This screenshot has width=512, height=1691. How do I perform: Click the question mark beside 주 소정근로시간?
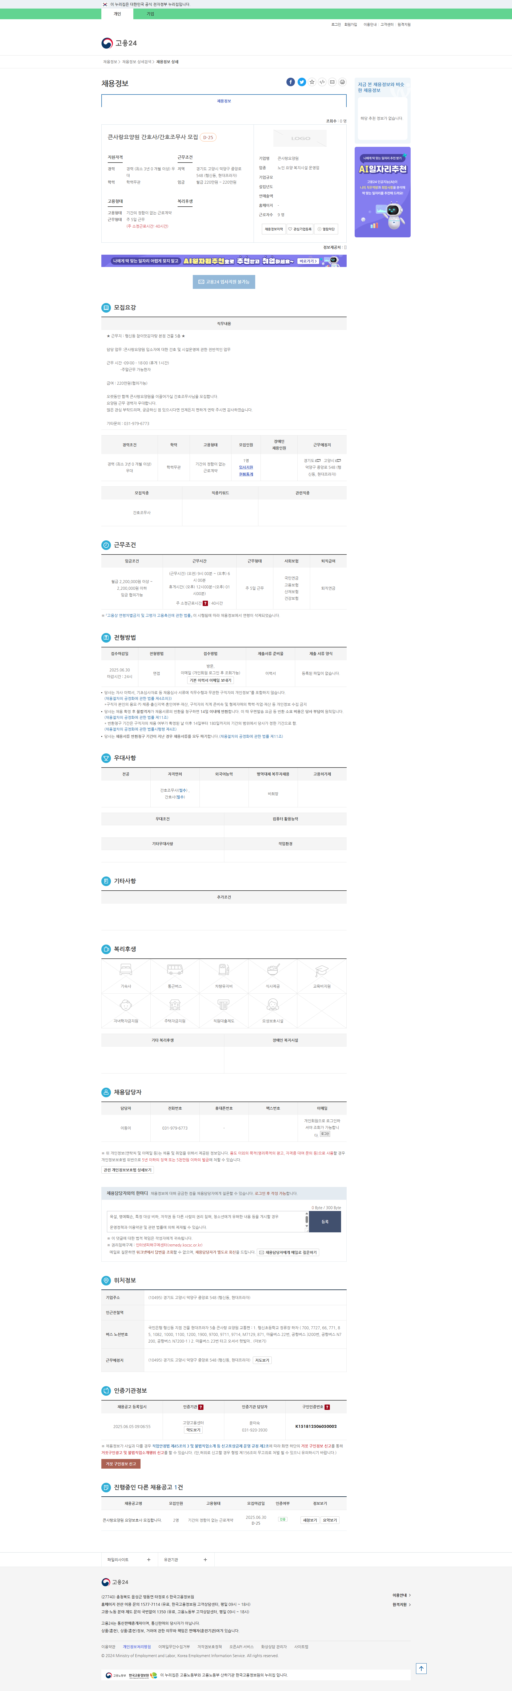click(205, 603)
